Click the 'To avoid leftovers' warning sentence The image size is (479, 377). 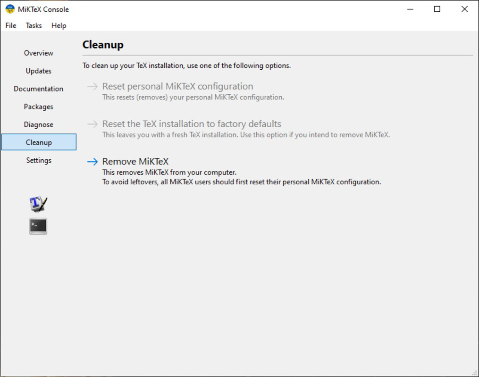pyautogui.click(x=242, y=182)
